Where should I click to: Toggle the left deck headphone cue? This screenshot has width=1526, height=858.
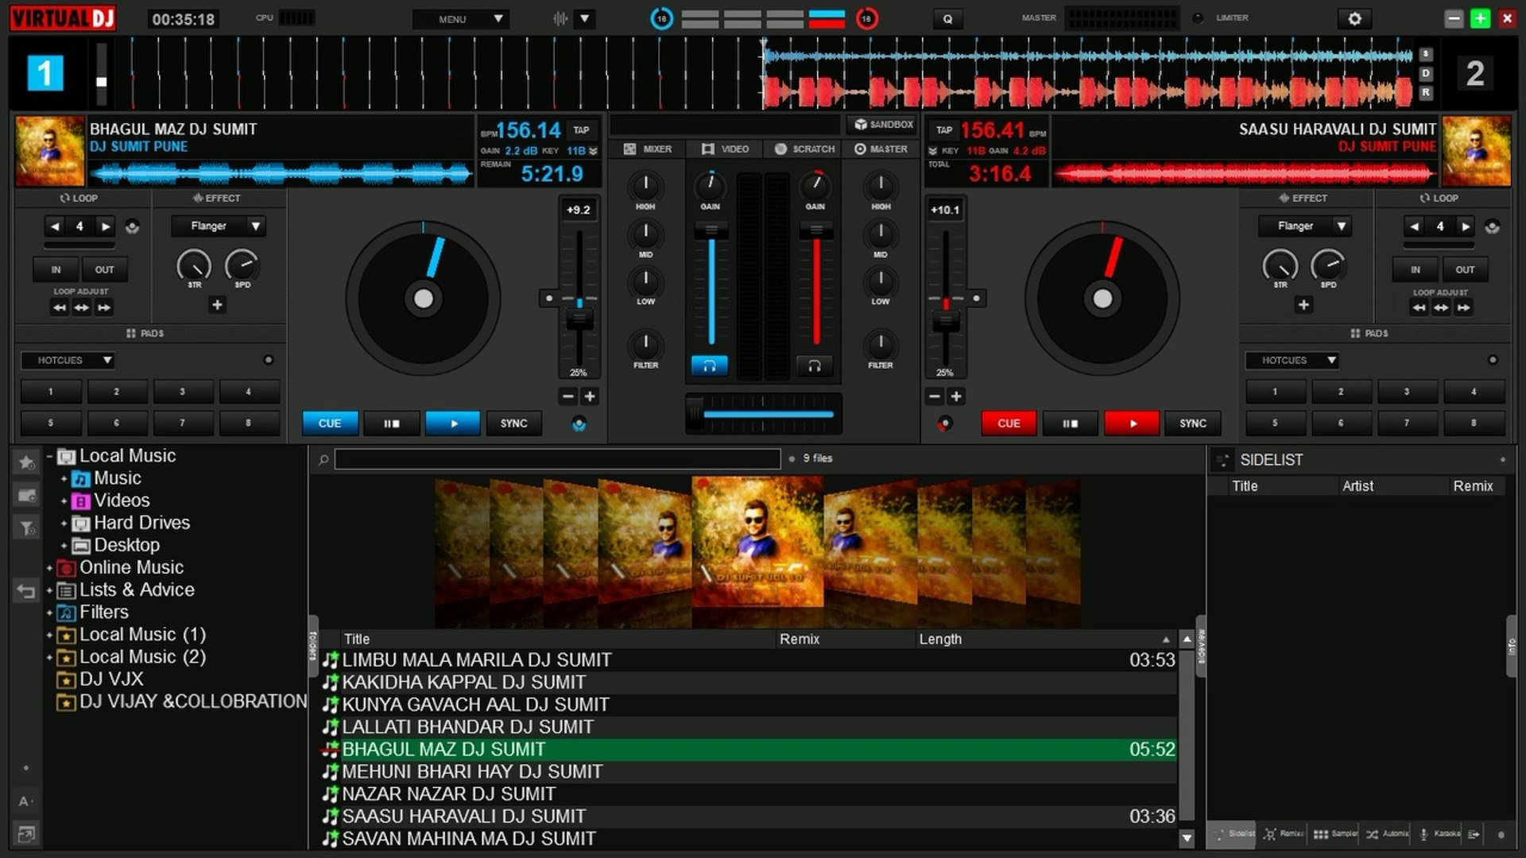coord(710,365)
